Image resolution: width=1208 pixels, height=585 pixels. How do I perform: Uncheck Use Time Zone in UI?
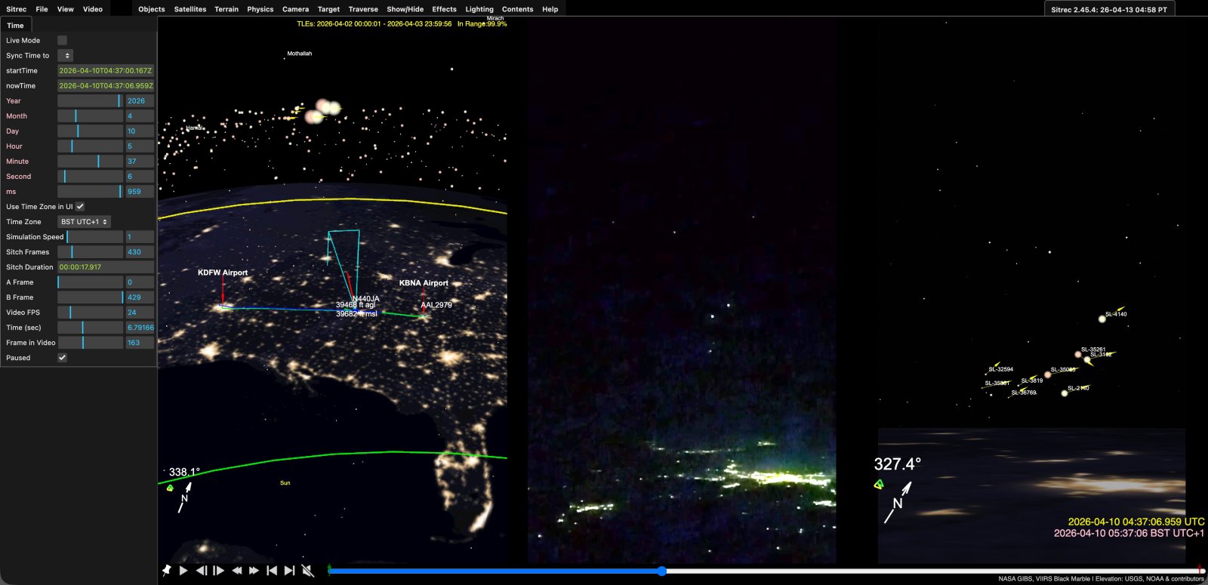click(x=80, y=207)
